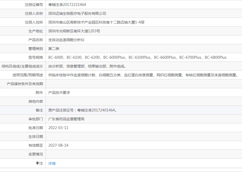242x172 pixels.
Task: Click the 型号规格 label
Action: click(36, 57)
